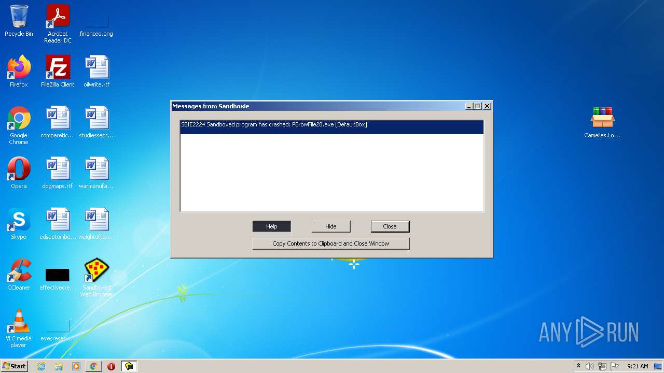Open Internet Explorer from the taskbar
Image resolution: width=664 pixels, height=373 pixels.
point(41,366)
